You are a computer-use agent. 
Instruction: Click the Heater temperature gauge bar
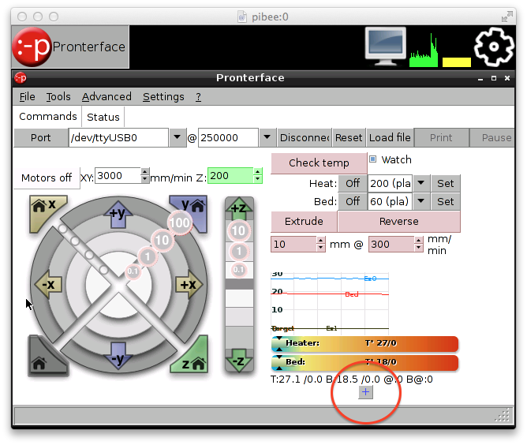(x=364, y=343)
